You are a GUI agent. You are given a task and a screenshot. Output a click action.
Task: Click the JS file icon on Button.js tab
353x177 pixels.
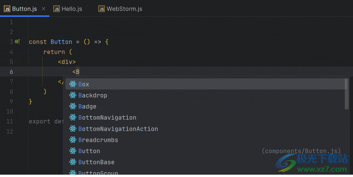7,9
